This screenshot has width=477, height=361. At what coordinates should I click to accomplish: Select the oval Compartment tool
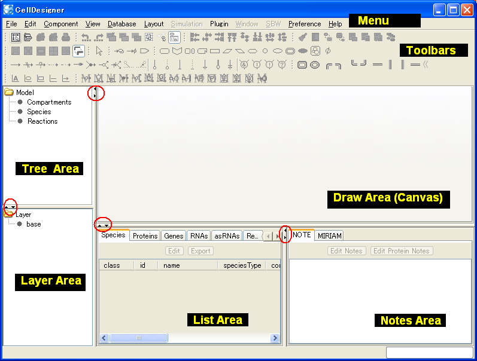315,65
